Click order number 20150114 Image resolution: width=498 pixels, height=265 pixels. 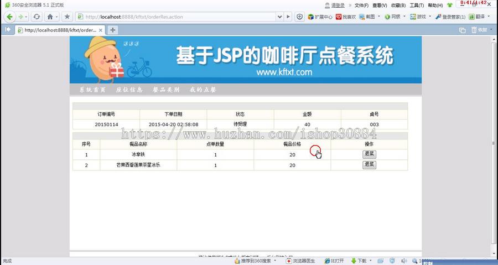[106, 124]
